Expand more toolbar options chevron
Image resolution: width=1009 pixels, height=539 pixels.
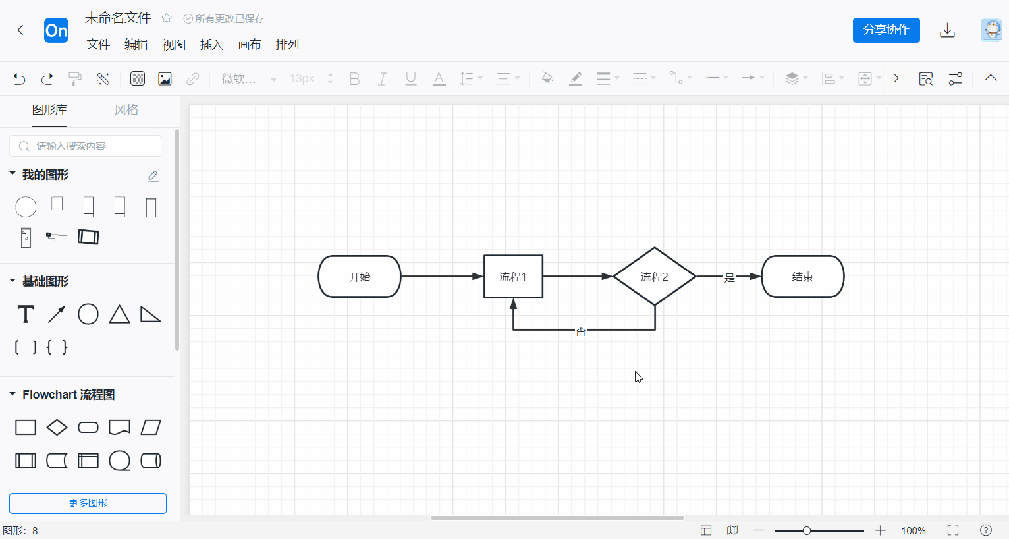click(896, 78)
